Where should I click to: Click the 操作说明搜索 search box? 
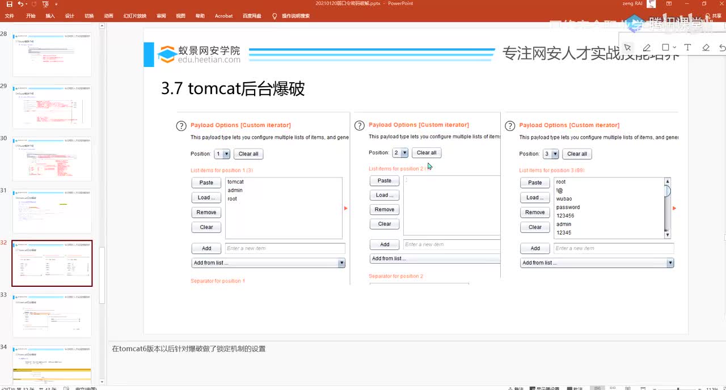point(296,16)
